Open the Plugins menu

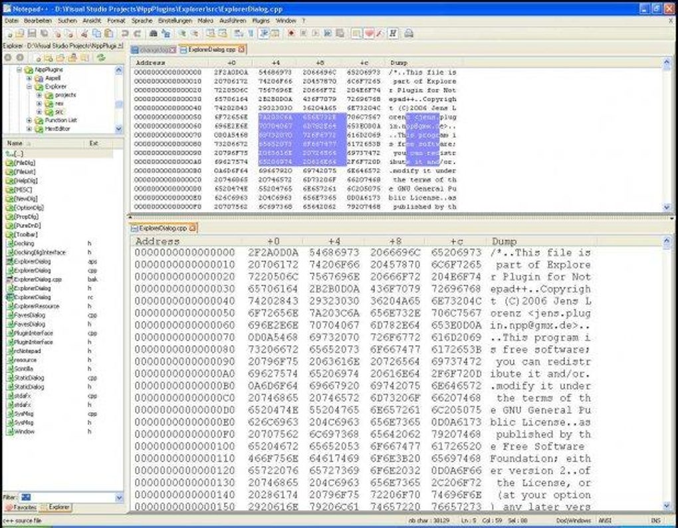(259, 21)
